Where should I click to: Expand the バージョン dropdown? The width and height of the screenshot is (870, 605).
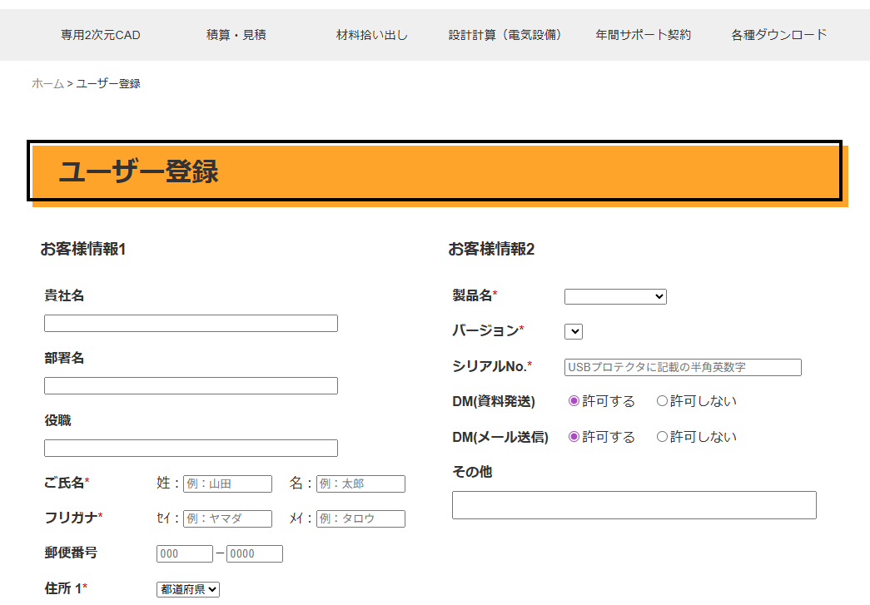coord(574,331)
